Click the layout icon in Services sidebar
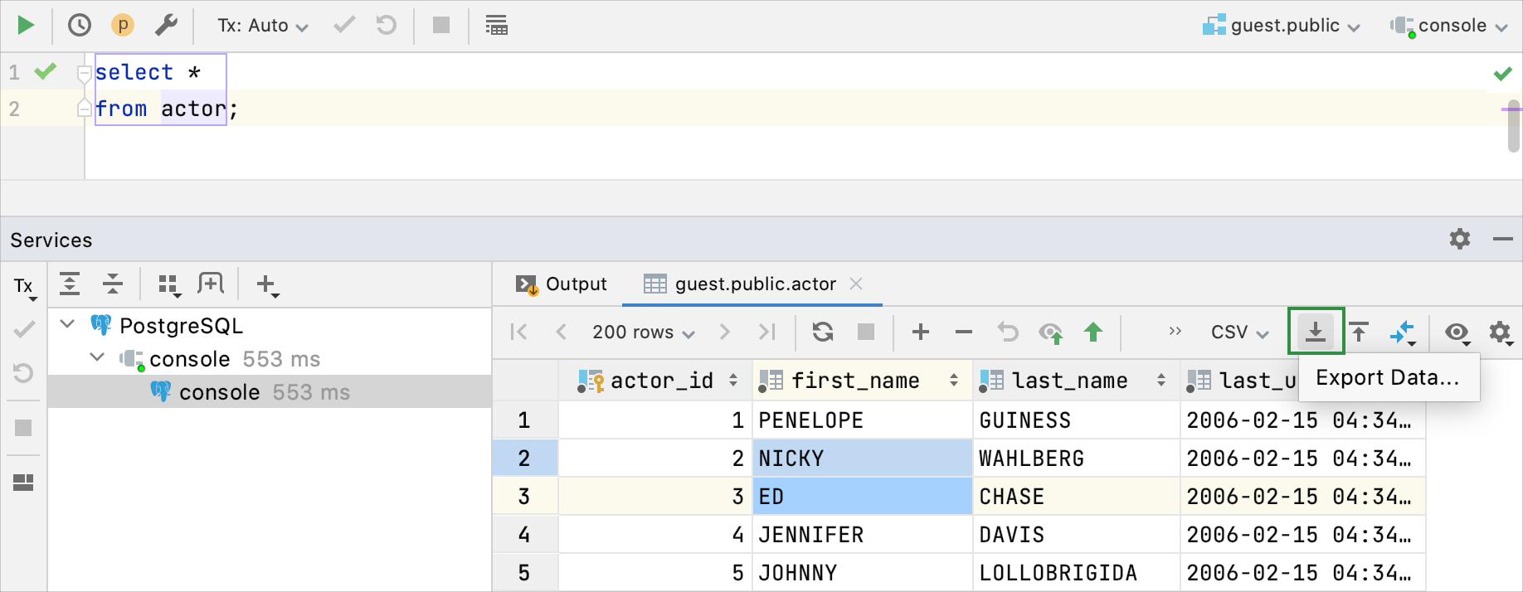The image size is (1523, 592). point(23,483)
